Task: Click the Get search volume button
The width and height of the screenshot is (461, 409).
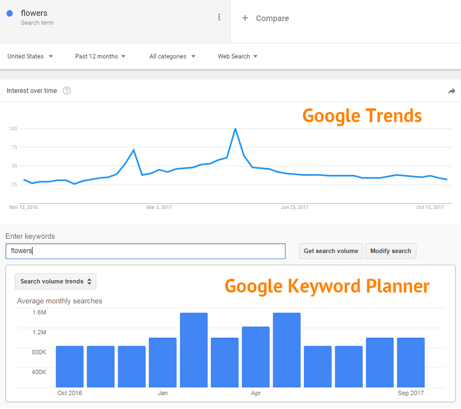Action: 331,251
